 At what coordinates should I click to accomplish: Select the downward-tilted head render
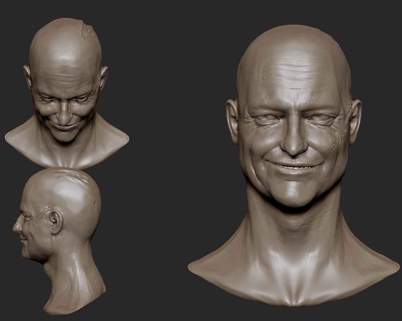coord(67,93)
